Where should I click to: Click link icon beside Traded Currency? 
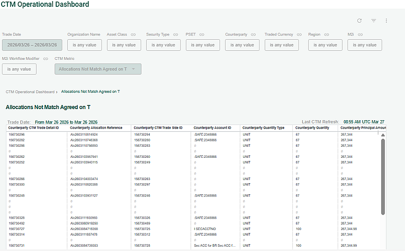coord(298,34)
